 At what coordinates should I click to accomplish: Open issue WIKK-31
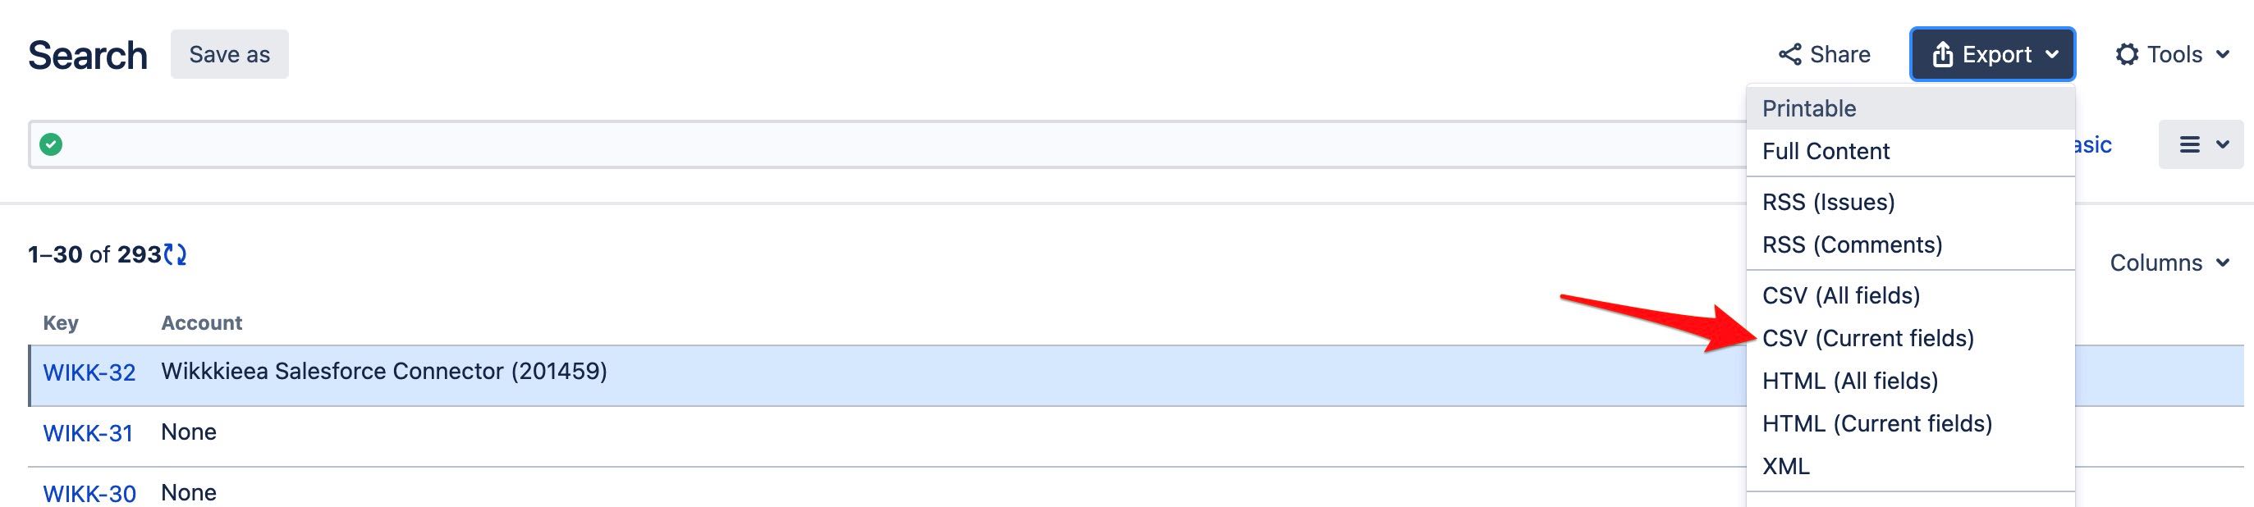88,432
